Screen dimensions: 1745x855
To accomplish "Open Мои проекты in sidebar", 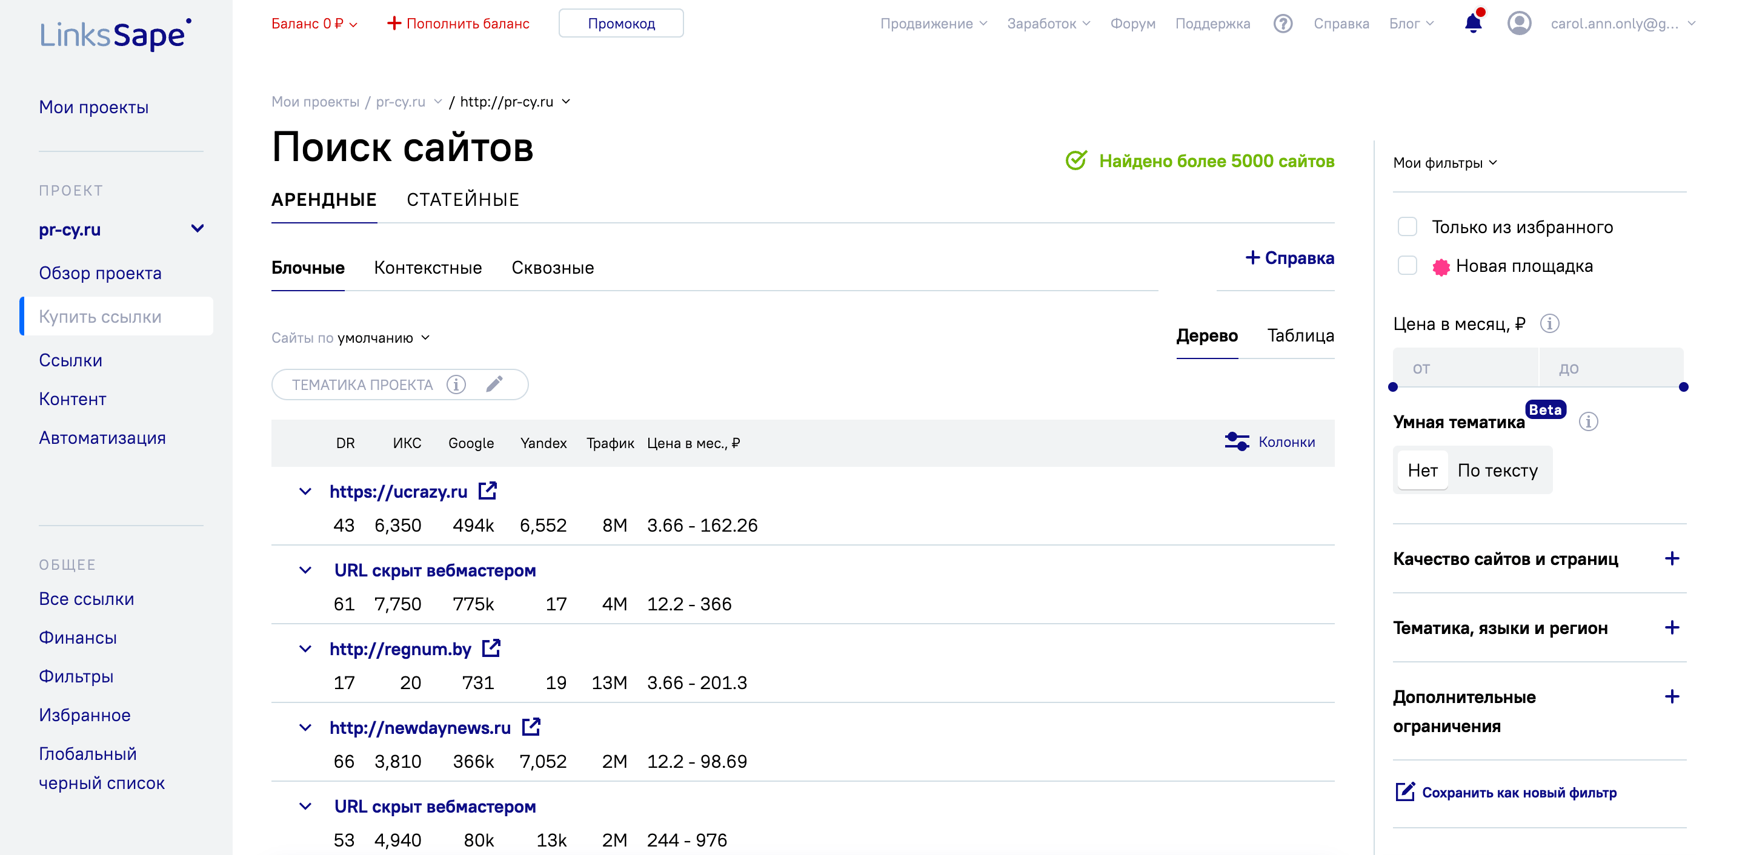I will [93, 107].
